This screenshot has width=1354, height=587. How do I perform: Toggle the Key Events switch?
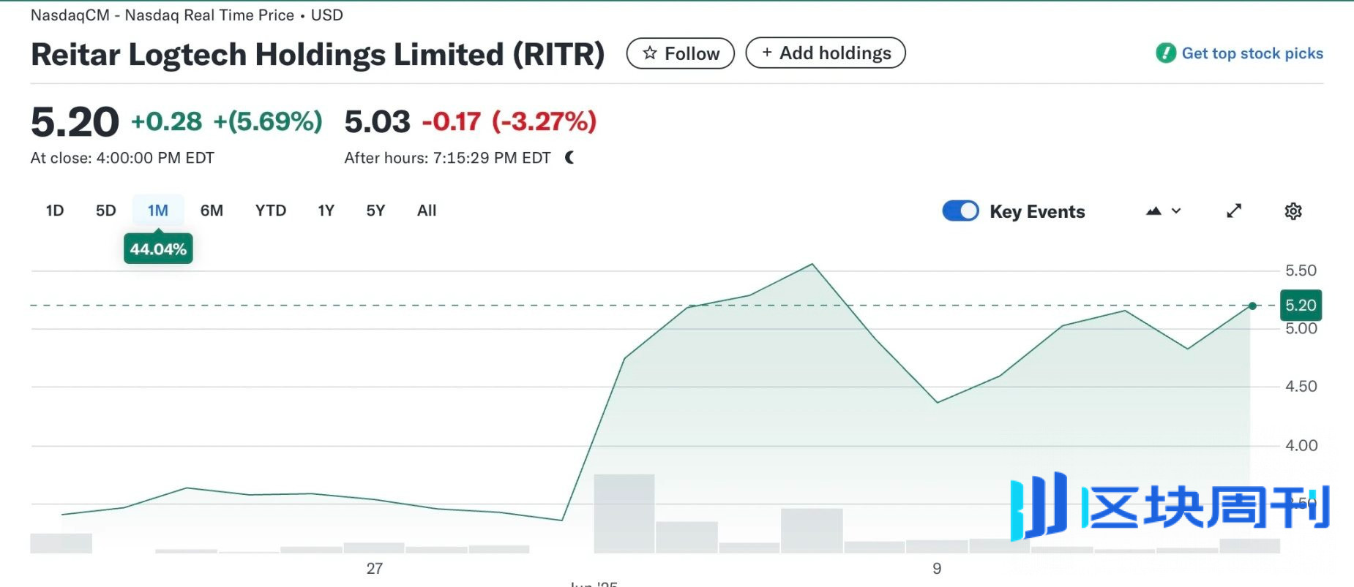960,211
